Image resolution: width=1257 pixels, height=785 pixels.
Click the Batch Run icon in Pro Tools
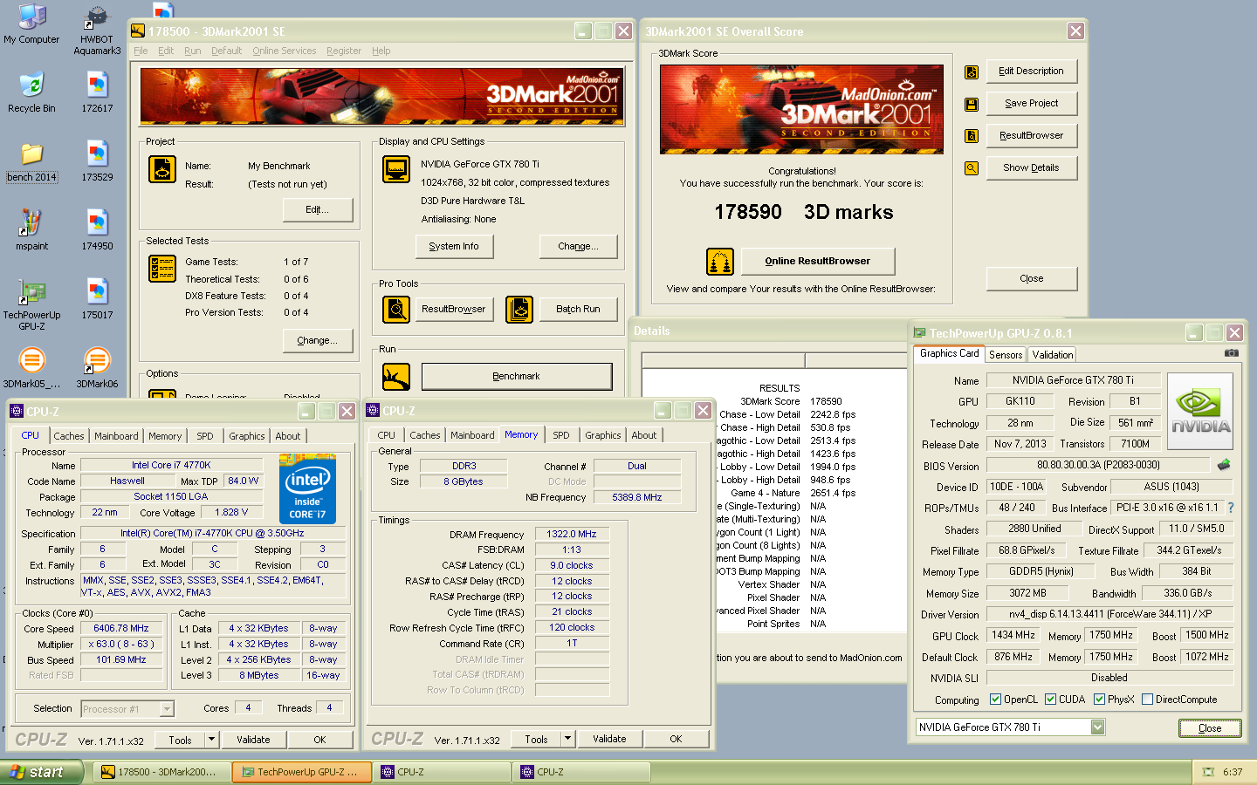519,310
